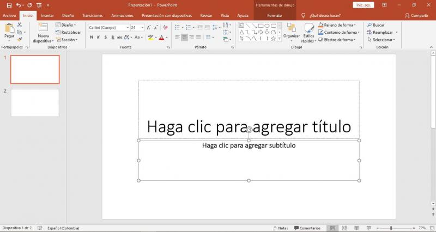
Task: Open the Presentación con diapositivas tab
Action: tap(167, 16)
